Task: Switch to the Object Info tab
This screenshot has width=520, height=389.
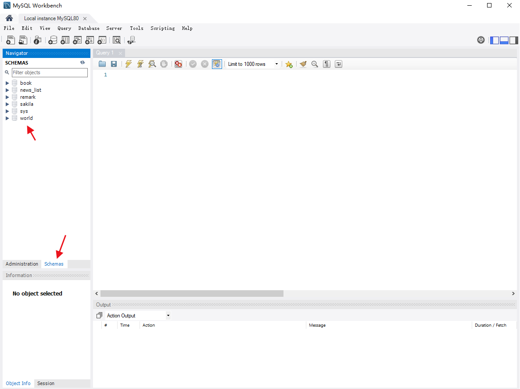Action: tap(18, 383)
